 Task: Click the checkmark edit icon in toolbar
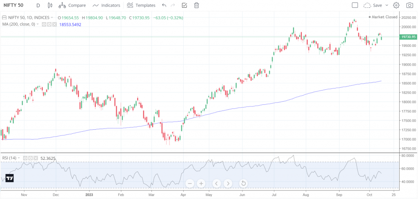click(184, 5)
